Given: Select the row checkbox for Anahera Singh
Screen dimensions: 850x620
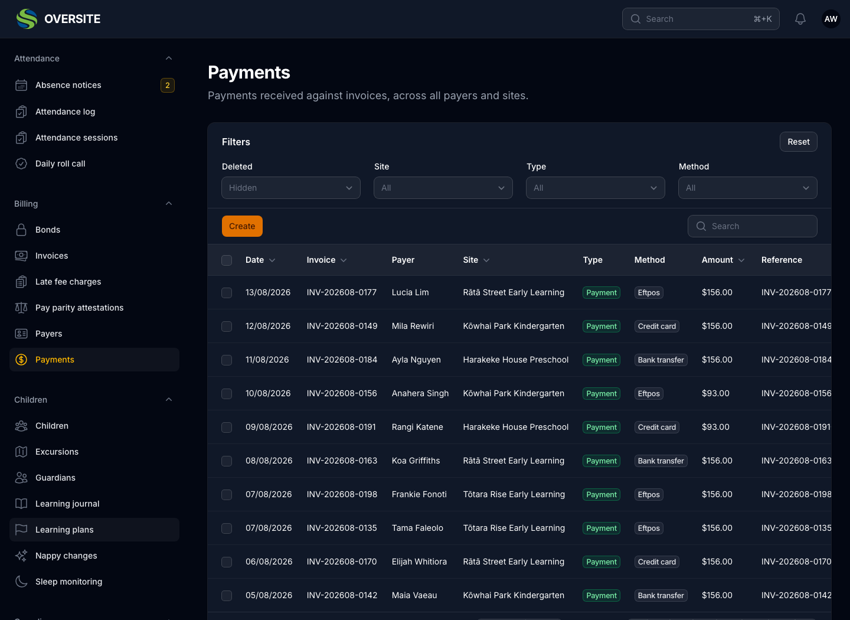Looking at the screenshot, I should pyautogui.click(x=227, y=394).
